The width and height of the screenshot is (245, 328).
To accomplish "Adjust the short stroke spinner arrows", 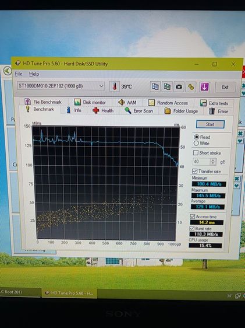I will click(213, 162).
